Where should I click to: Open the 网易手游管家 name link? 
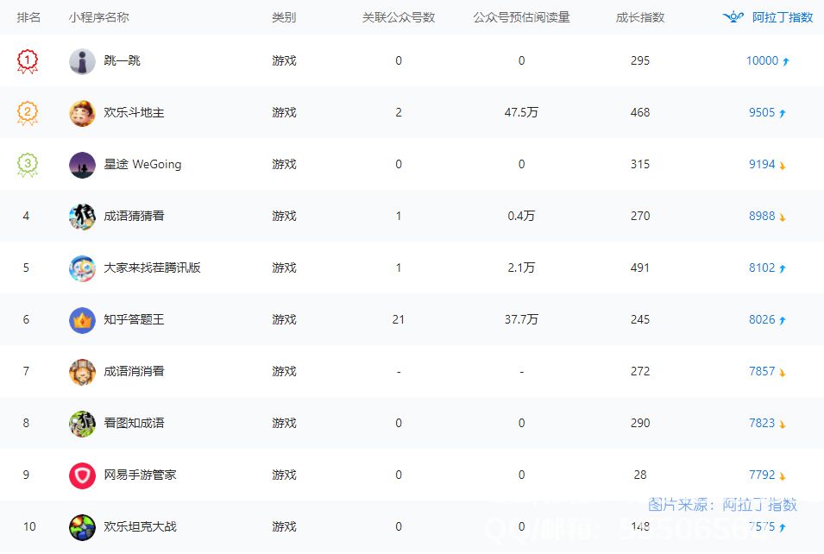141,475
